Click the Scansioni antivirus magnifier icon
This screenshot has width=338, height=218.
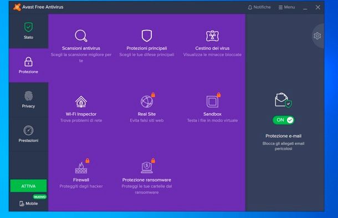coord(81,36)
